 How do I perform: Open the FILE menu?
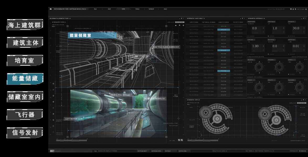95,9
